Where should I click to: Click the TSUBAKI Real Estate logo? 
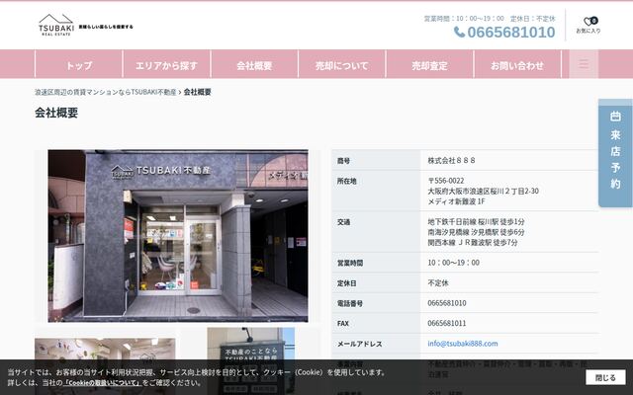56,25
